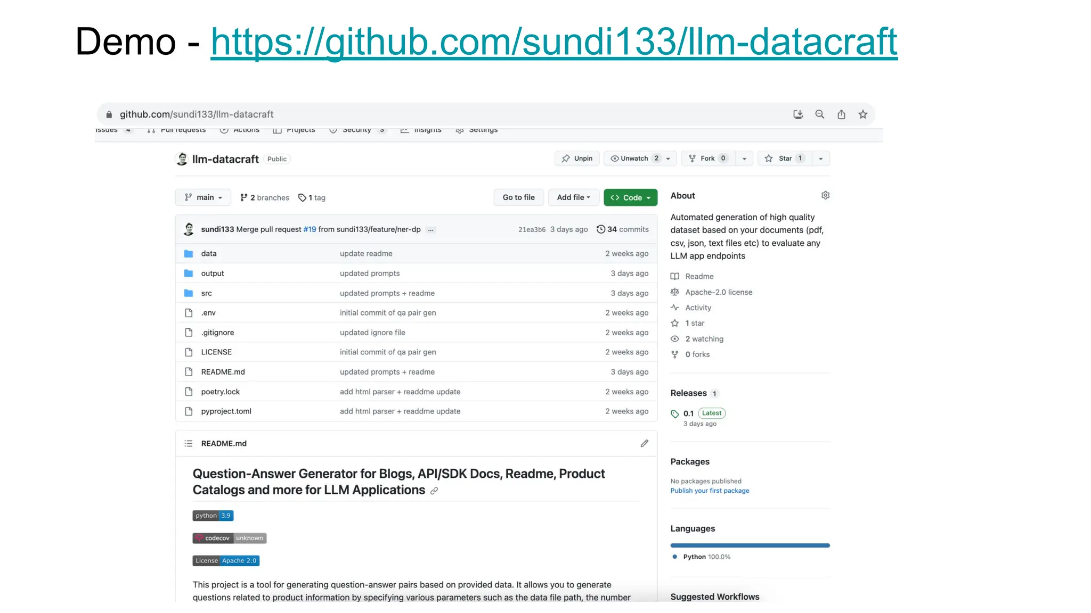Click the Python languages bar
The height and width of the screenshot is (613, 1091).
750,545
